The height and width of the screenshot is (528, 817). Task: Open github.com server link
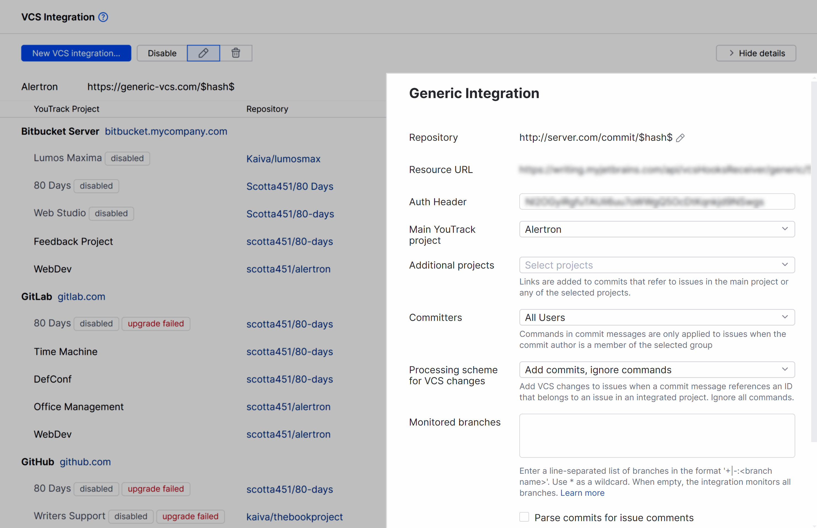click(x=85, y=462)
